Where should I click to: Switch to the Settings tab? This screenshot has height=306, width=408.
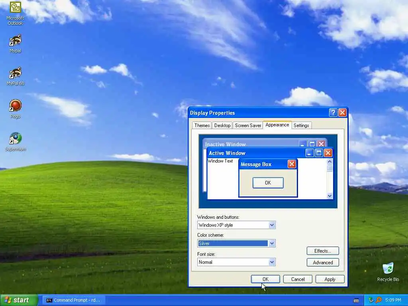301,126
